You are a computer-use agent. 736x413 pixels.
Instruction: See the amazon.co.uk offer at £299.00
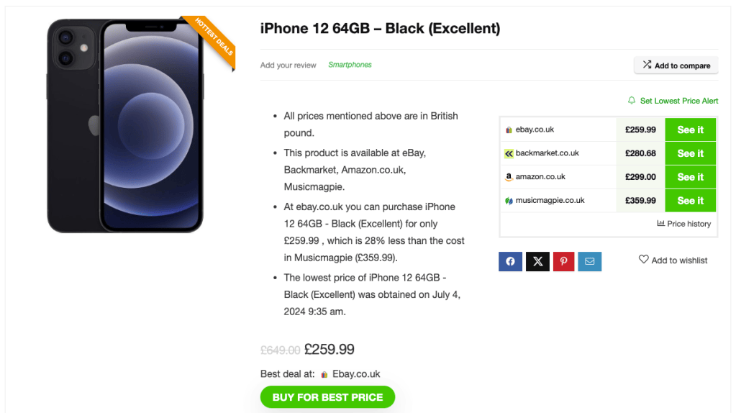tap(690, 177)
